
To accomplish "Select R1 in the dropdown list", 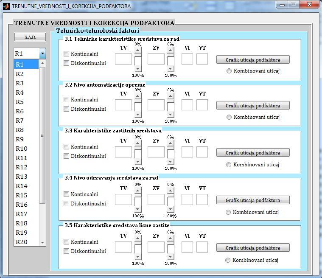I will tap(26, 65).
